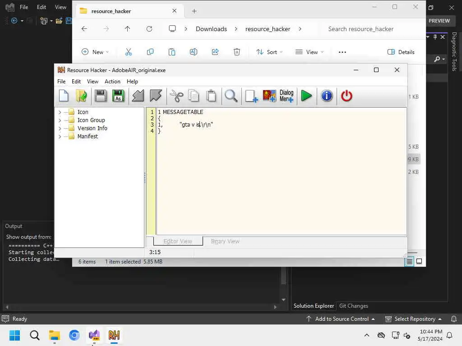Screen dimensions: 462x346
Task: Save file with the floppy disk icon
Action: pyautogui.click(x=101, y=96)
